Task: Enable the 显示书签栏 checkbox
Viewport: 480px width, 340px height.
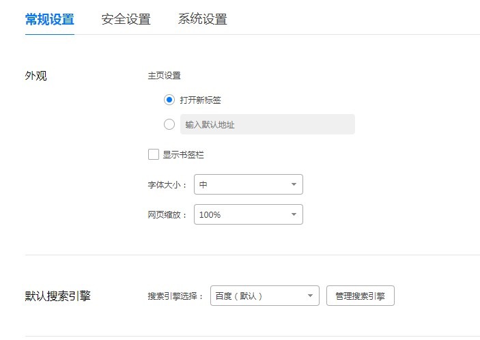Action: coord(154,154)
